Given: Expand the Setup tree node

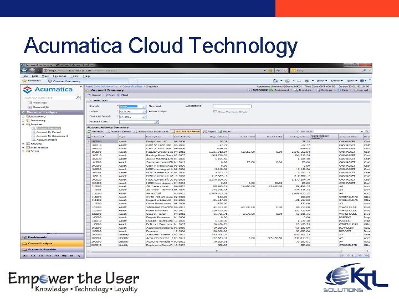Looking at the screenshot, I should pyautogui.click(x=23, y=151).
